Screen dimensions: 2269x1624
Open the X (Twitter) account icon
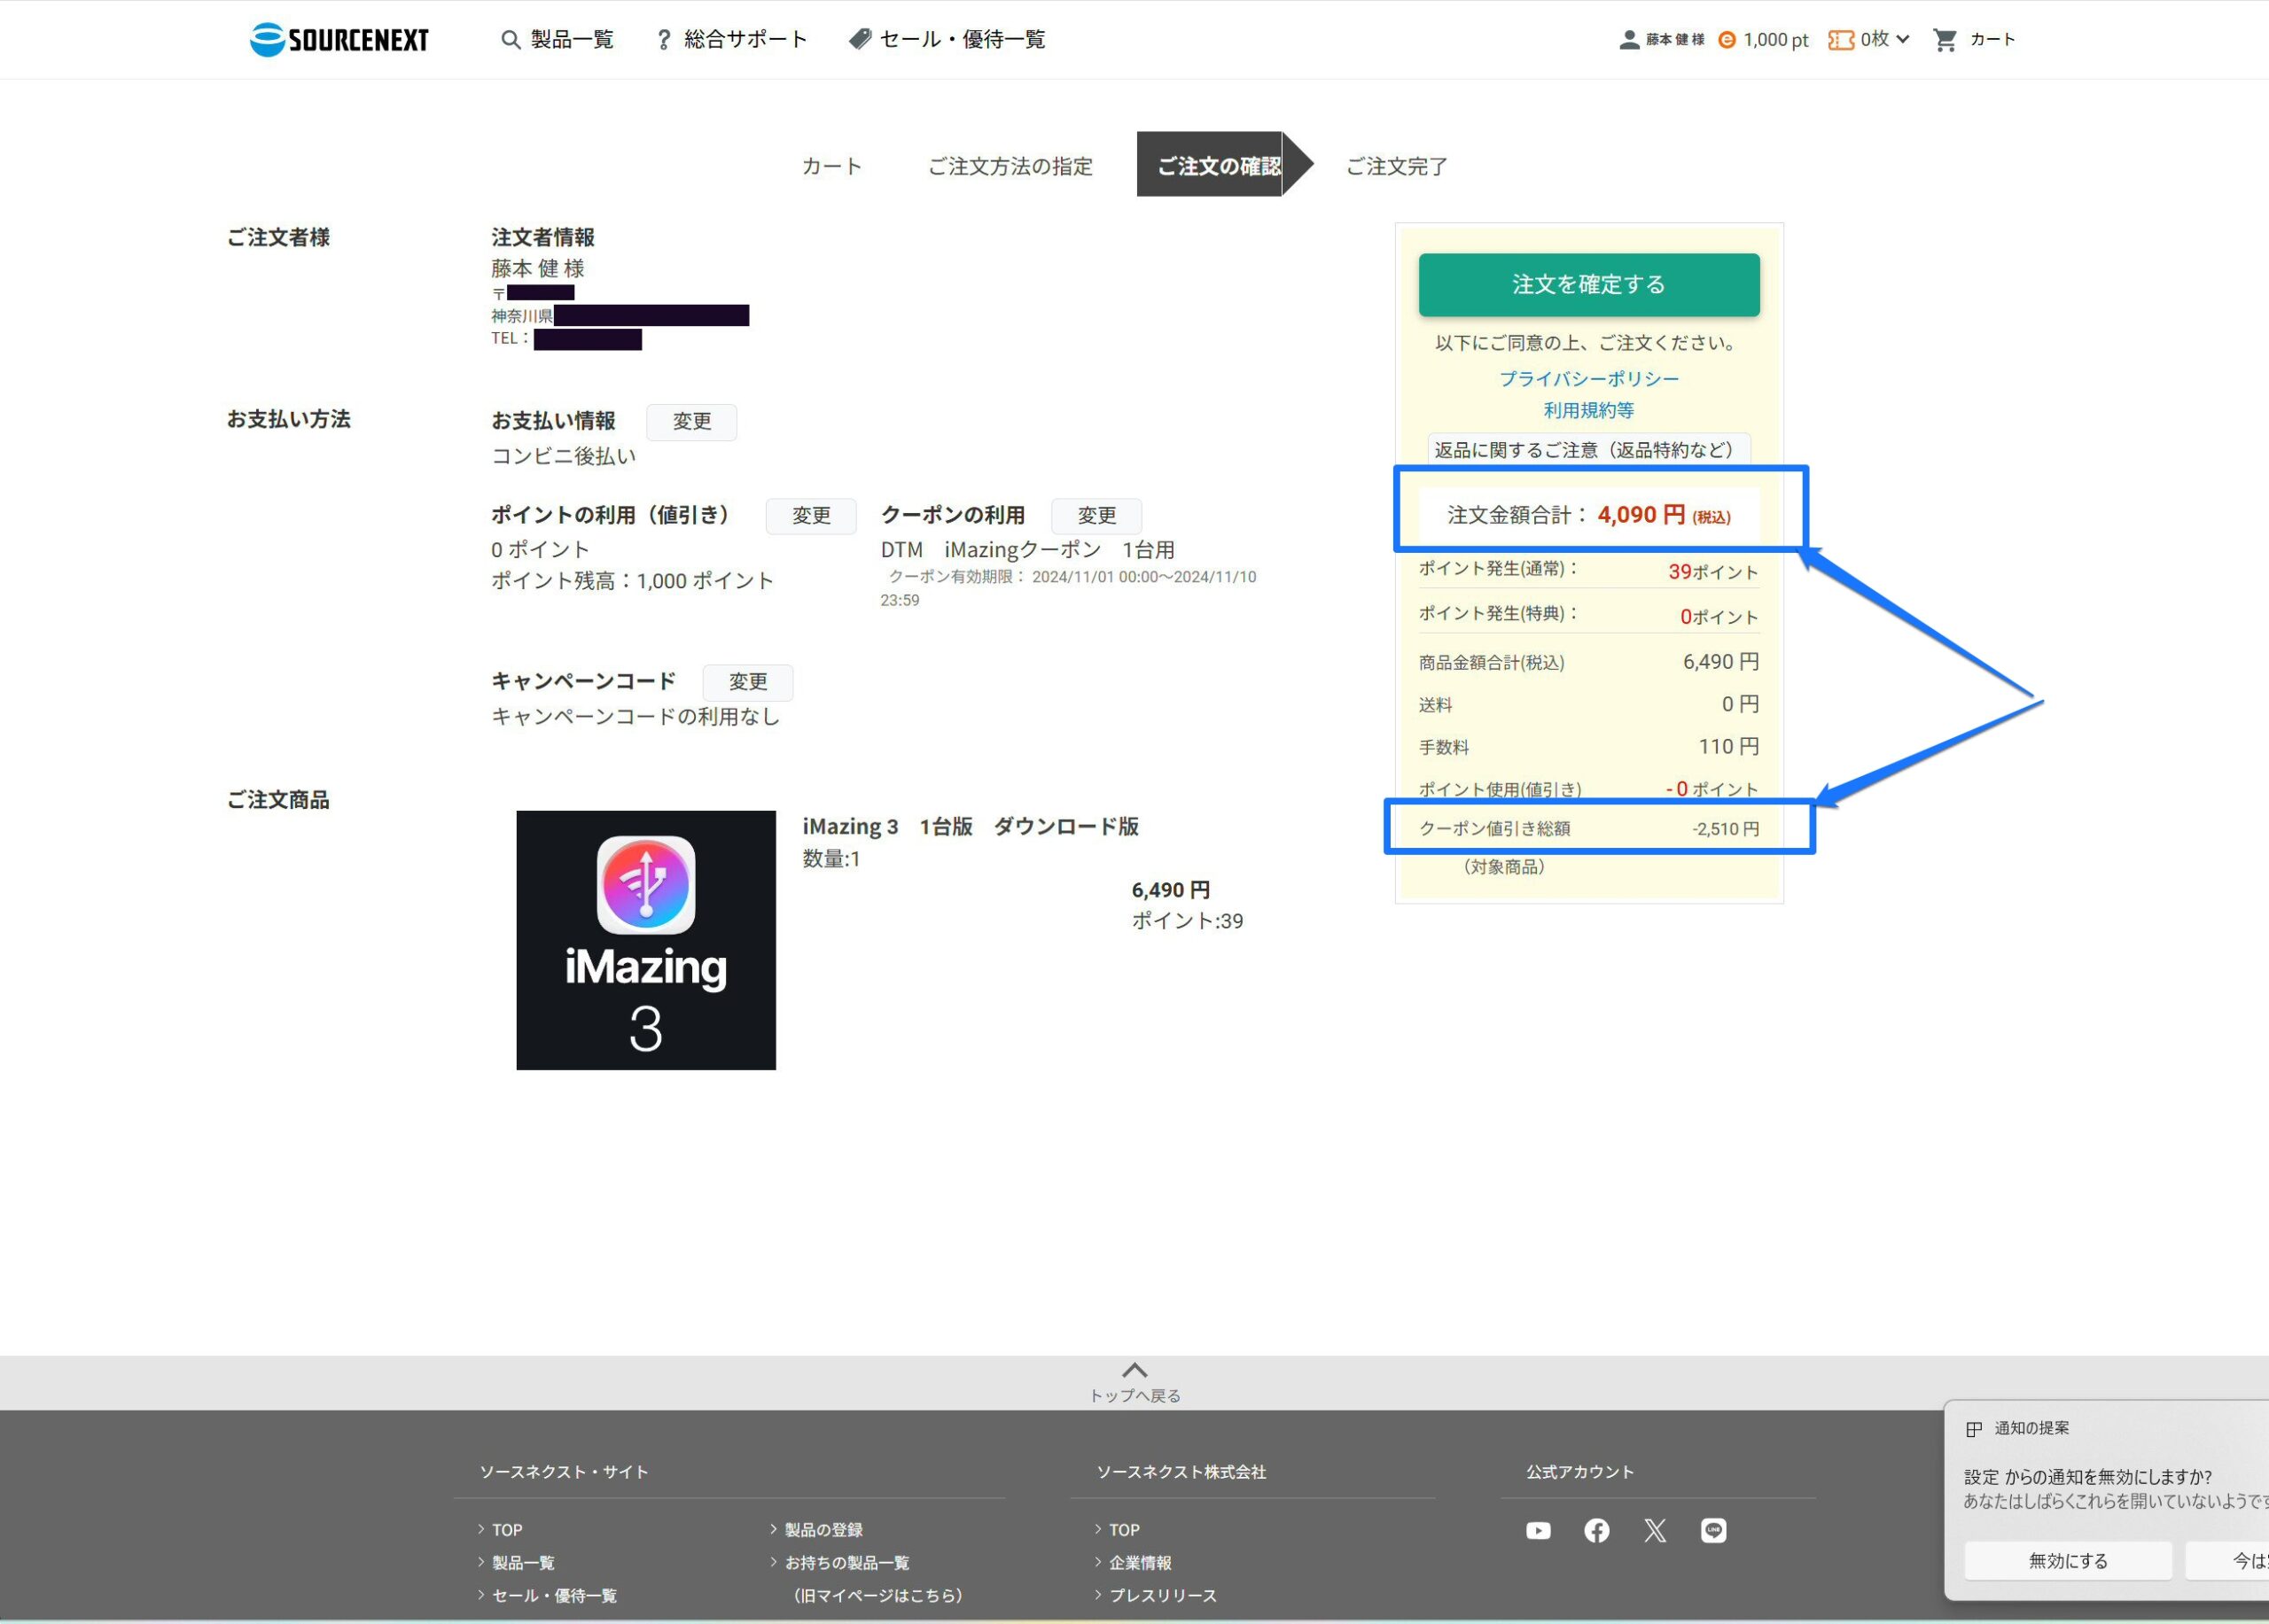[x=1655, y=1531]
